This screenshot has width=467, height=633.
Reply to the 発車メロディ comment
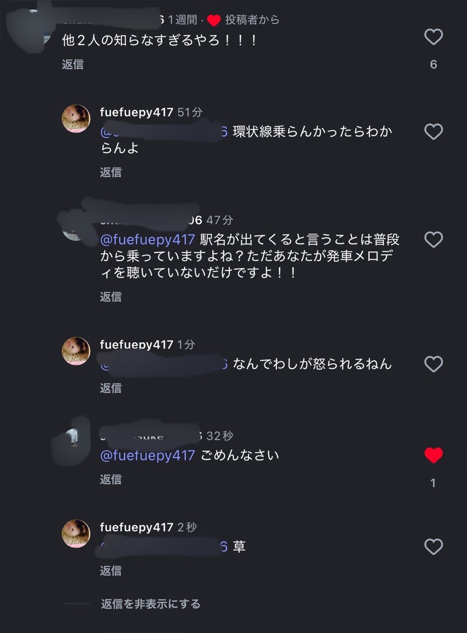click(110, 296)
